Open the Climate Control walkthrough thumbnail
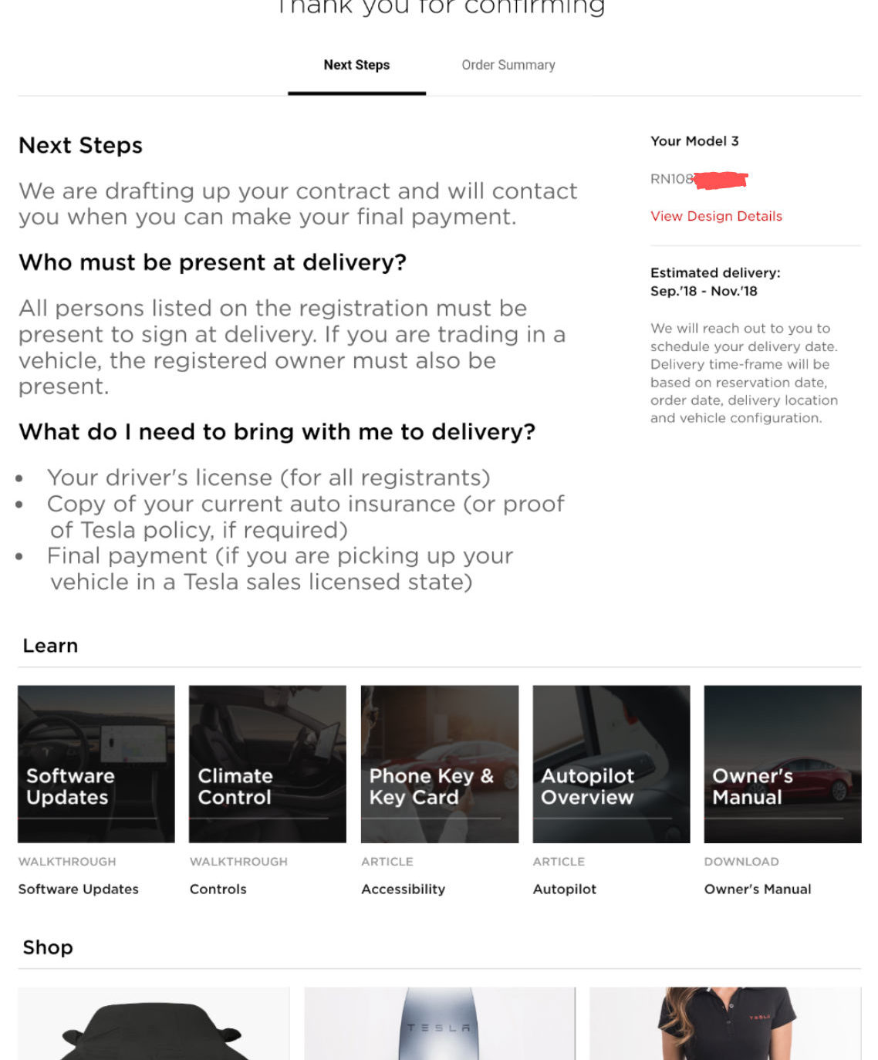The width and height of the screenshot is (878, 1060). coord(268,764)
